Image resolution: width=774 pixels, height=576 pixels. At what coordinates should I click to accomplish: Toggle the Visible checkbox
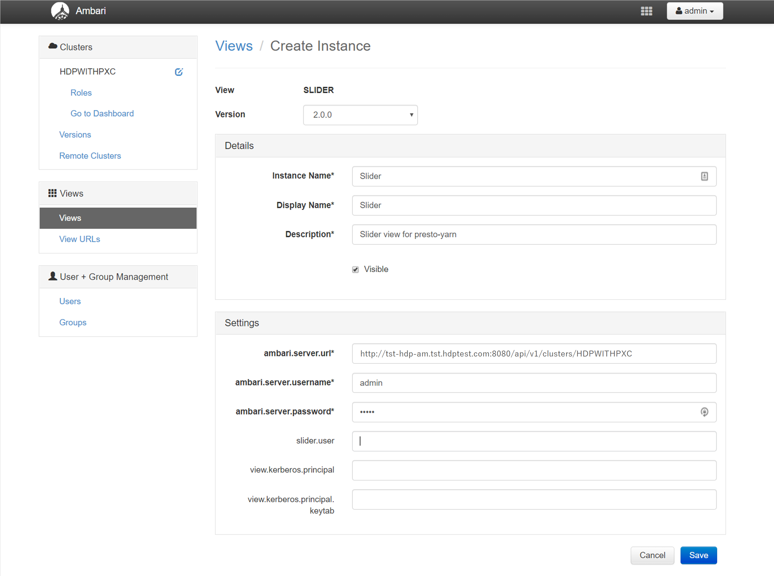355,269
